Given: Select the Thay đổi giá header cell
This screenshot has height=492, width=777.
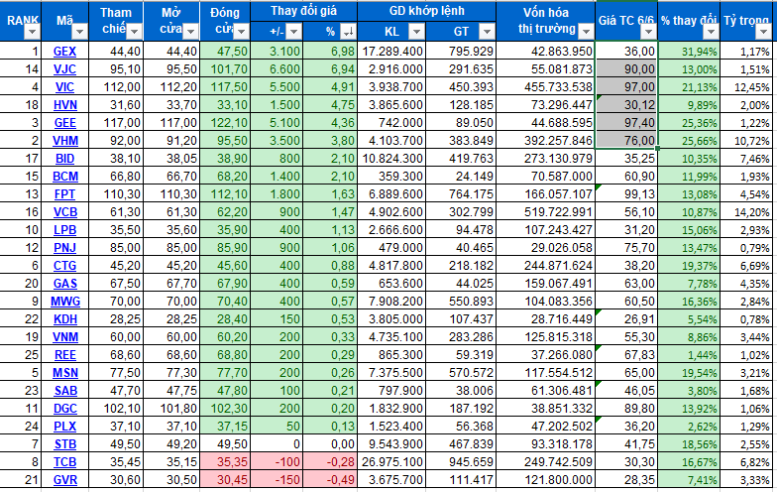Looking at the screenshot, I should pyautogui.click(x=303, y=11).
